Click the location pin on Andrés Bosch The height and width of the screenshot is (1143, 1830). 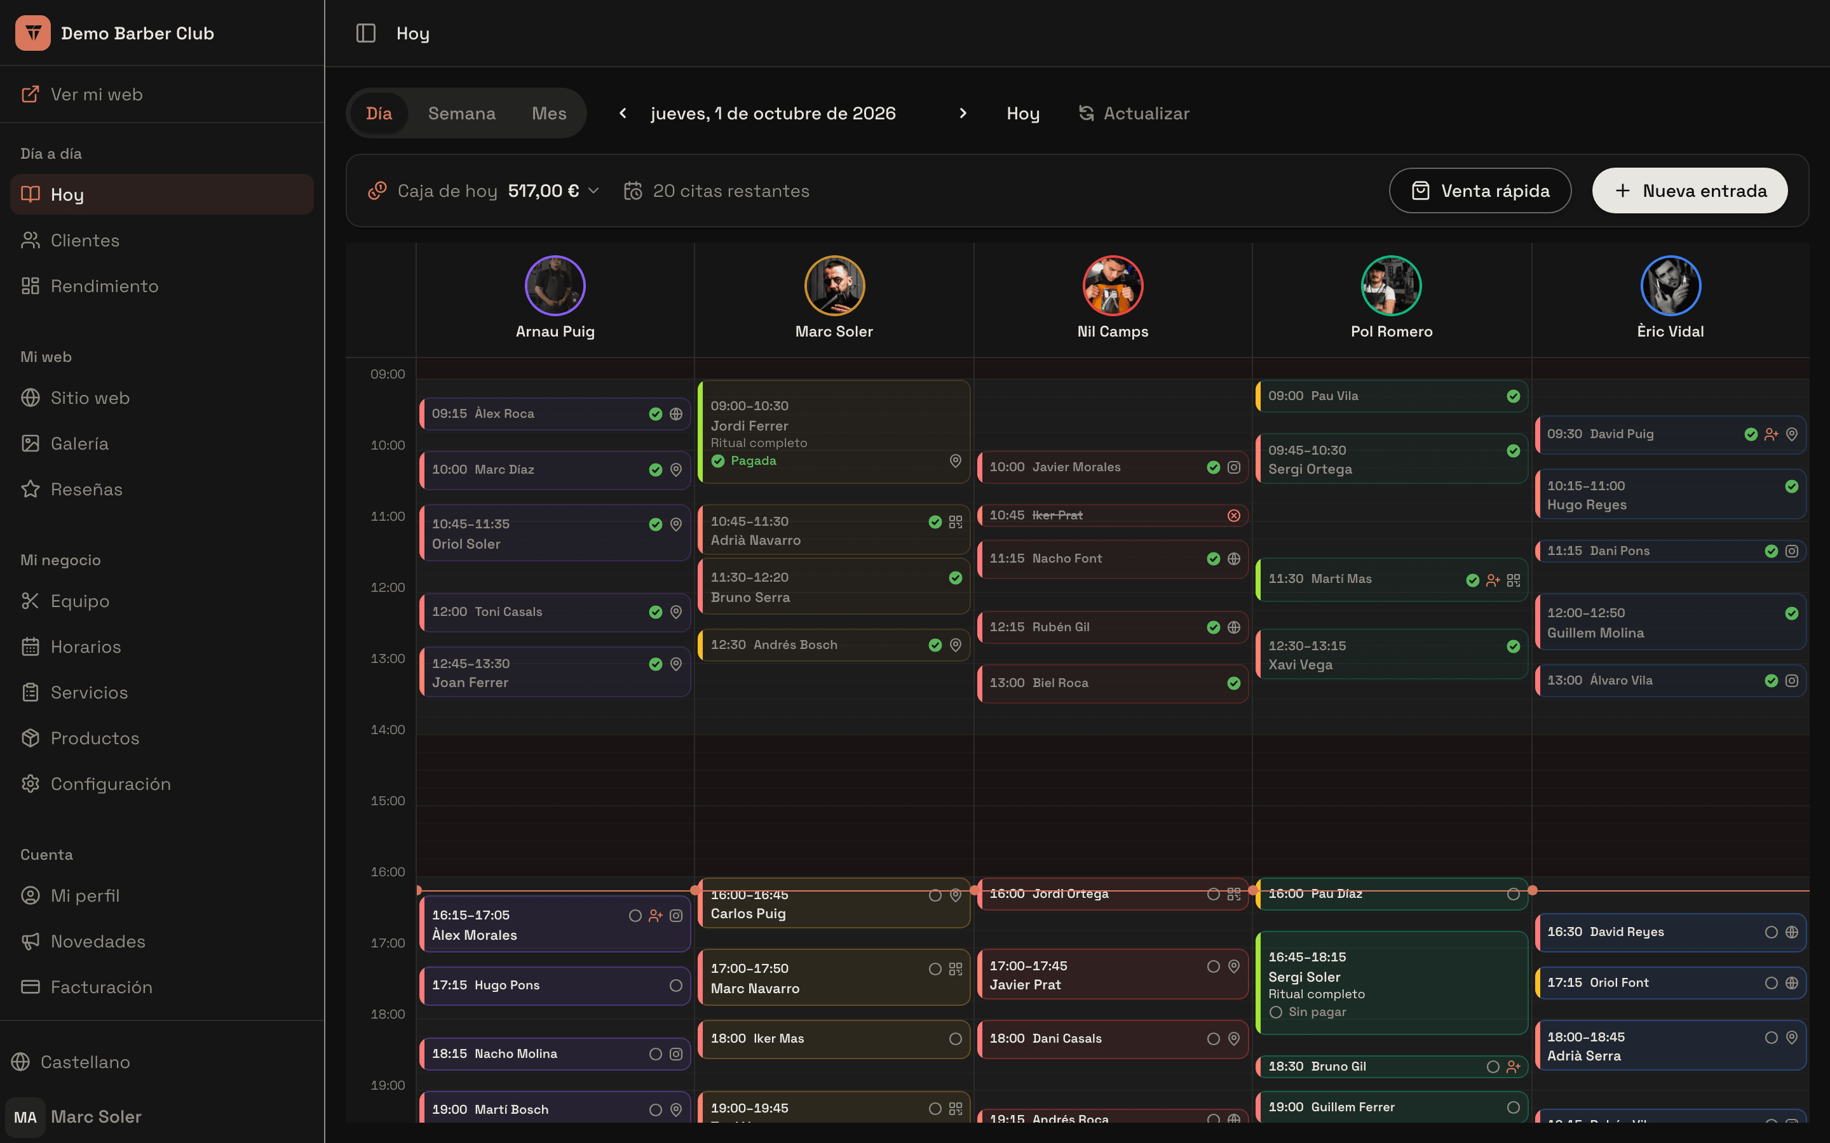pyautogui.click(x=956, y=645)
